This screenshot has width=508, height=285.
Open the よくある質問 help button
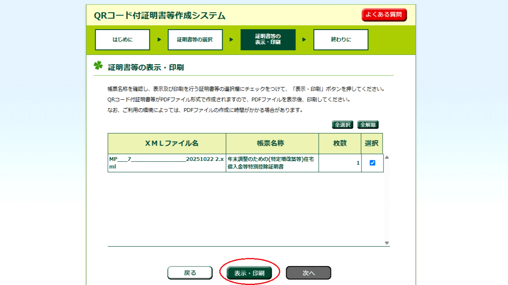384,15
